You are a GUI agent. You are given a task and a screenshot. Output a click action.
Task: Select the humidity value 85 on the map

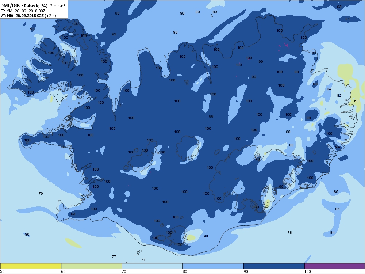336,191
